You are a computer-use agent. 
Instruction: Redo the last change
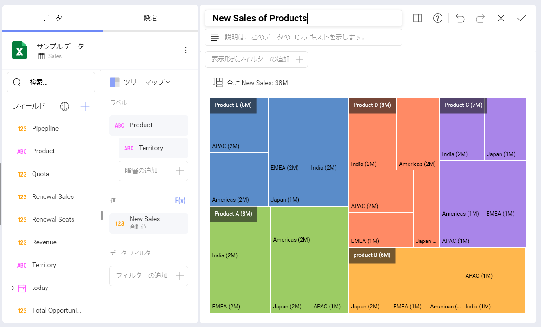click(x=480, y=18)
